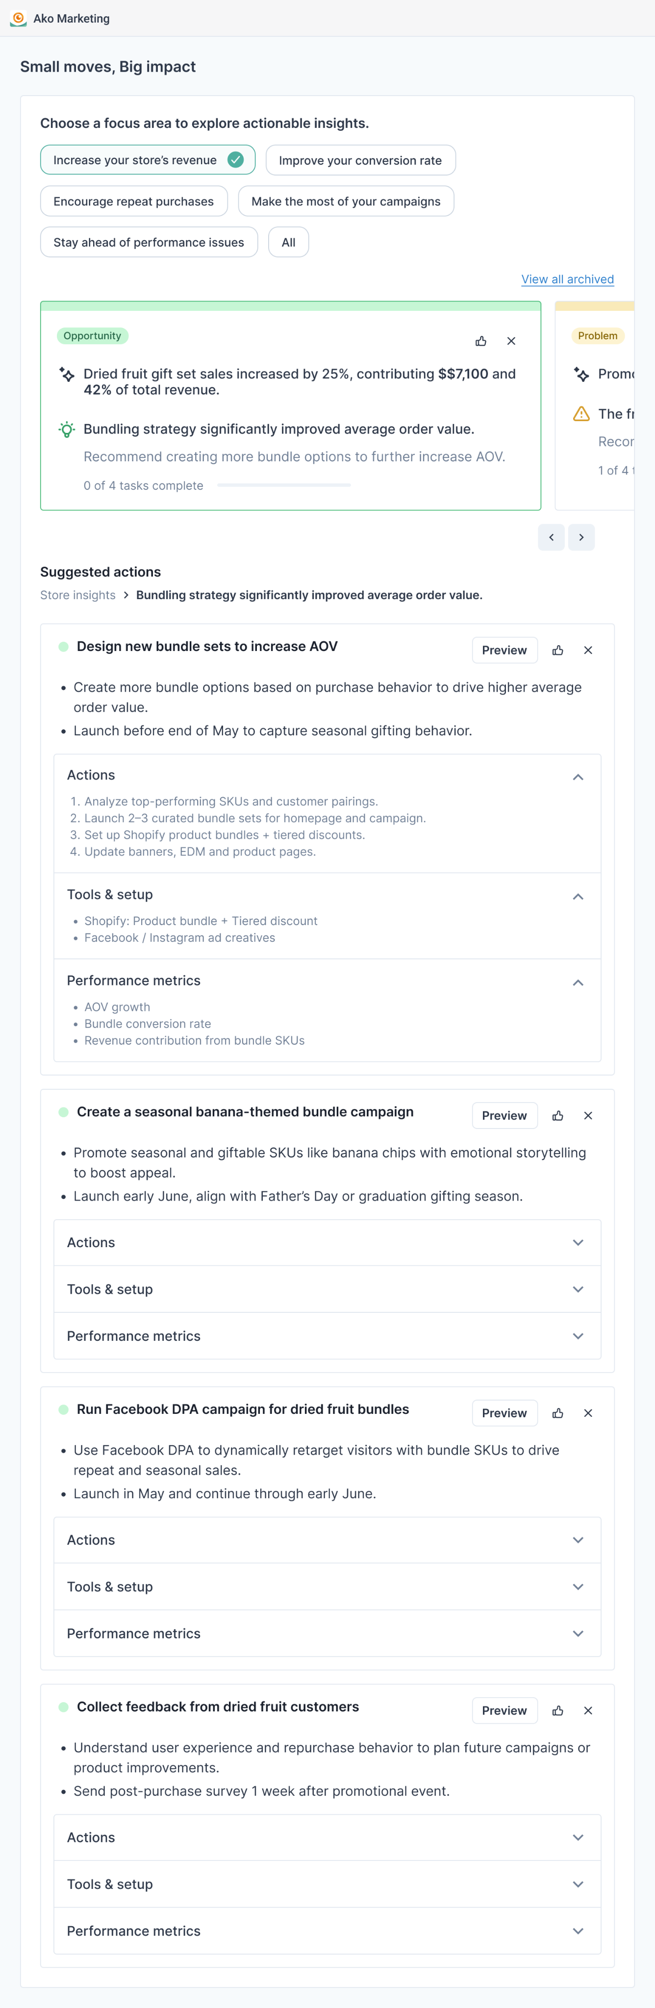The image size is (655, 2008).
Task: Expand Tools & setup for banana-themed campaign
Action: [578, 1289]
